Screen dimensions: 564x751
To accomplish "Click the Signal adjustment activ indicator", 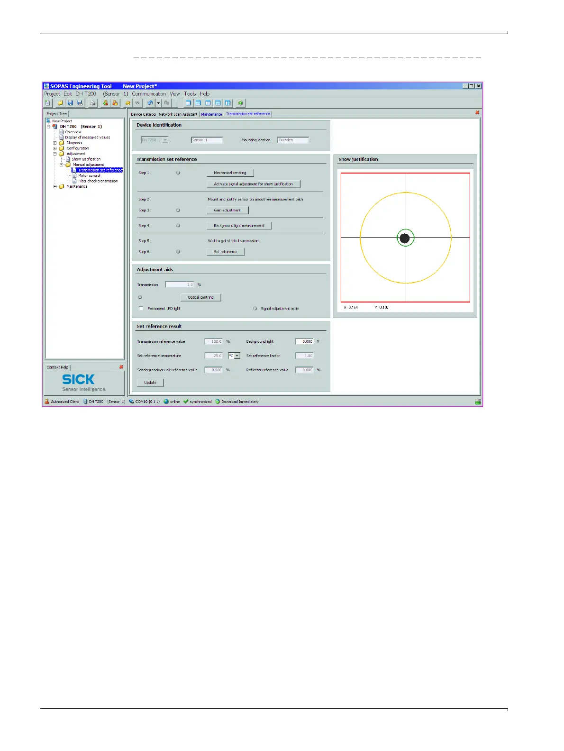I will (255, 309).
